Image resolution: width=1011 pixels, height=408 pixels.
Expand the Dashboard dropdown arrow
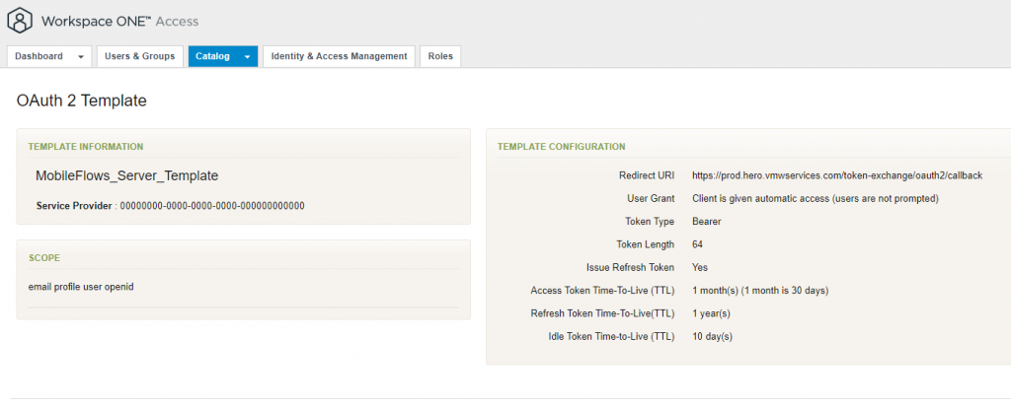pos(81,56)
